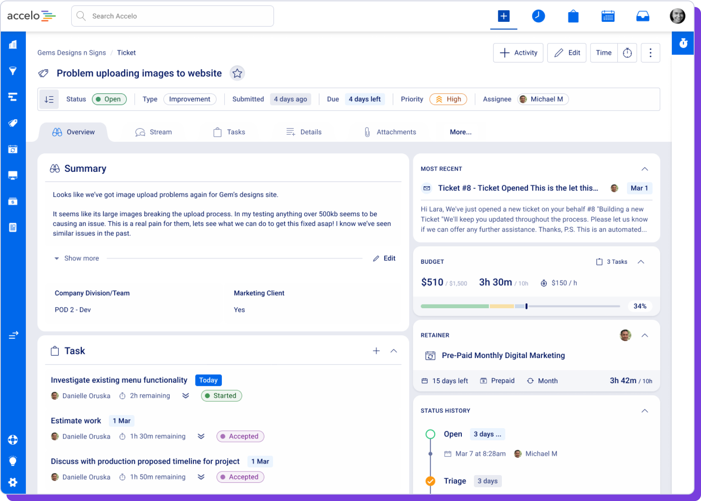Edit the Summary text
Image resolution: width=701 pixels, height=501 pixels.
pyautogui.click(x=384, y=258)
